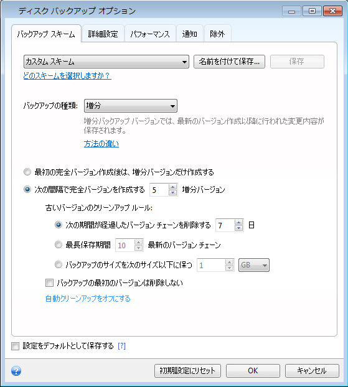Open the どのスキームを選択しますか？ link

(67, 75)
